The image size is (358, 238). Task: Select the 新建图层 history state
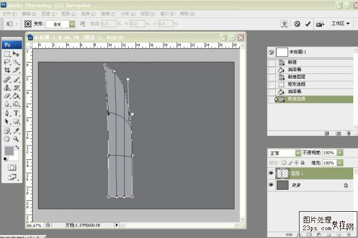click(314, 77)
